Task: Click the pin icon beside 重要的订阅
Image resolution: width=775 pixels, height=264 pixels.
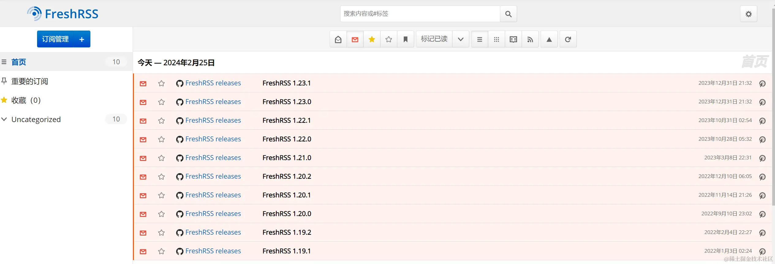Action: 4,81
